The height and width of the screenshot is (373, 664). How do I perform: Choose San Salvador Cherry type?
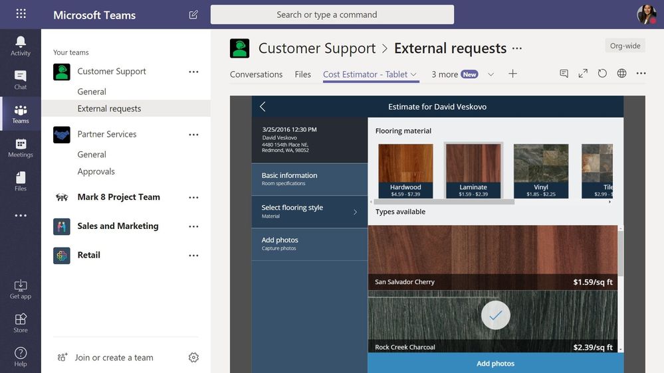pyautogui.click(x=493, y=257)
